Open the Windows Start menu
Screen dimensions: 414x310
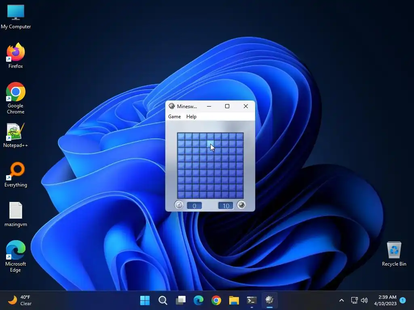[x=145, y=300]
